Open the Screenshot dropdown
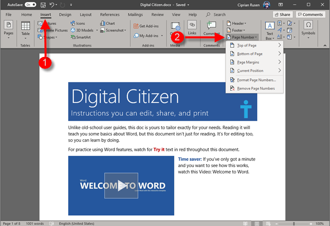The image size is (330, 226). click(x=113, y=30)
